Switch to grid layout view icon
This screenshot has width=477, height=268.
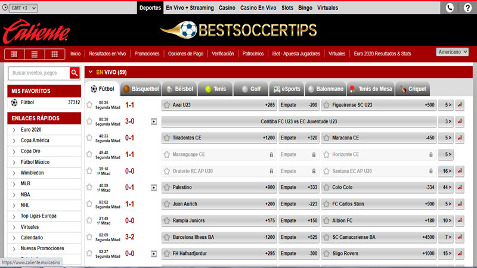pyautogui.click(x=55, y=54)
